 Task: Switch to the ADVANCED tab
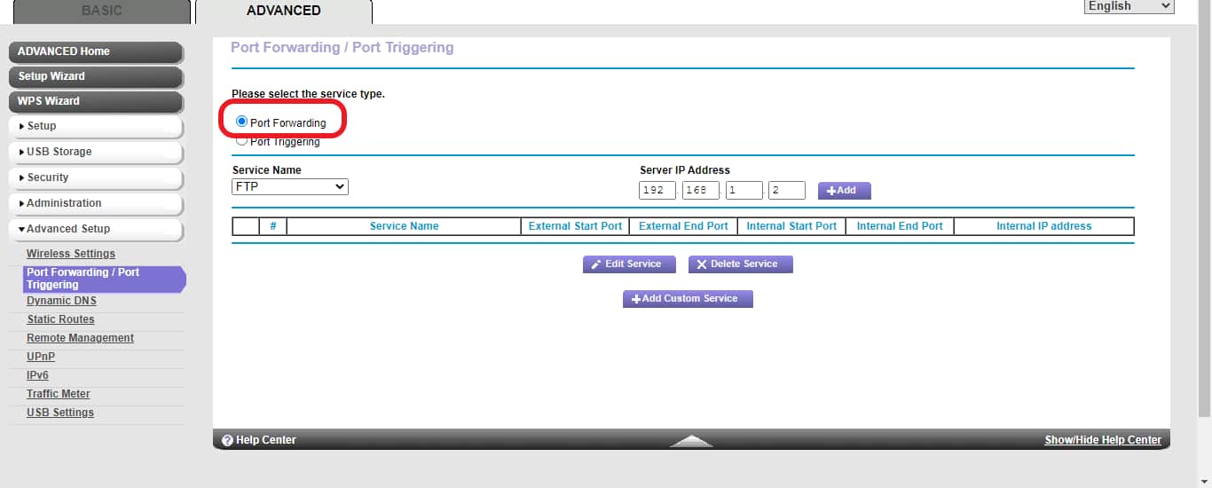click(284, 11)
